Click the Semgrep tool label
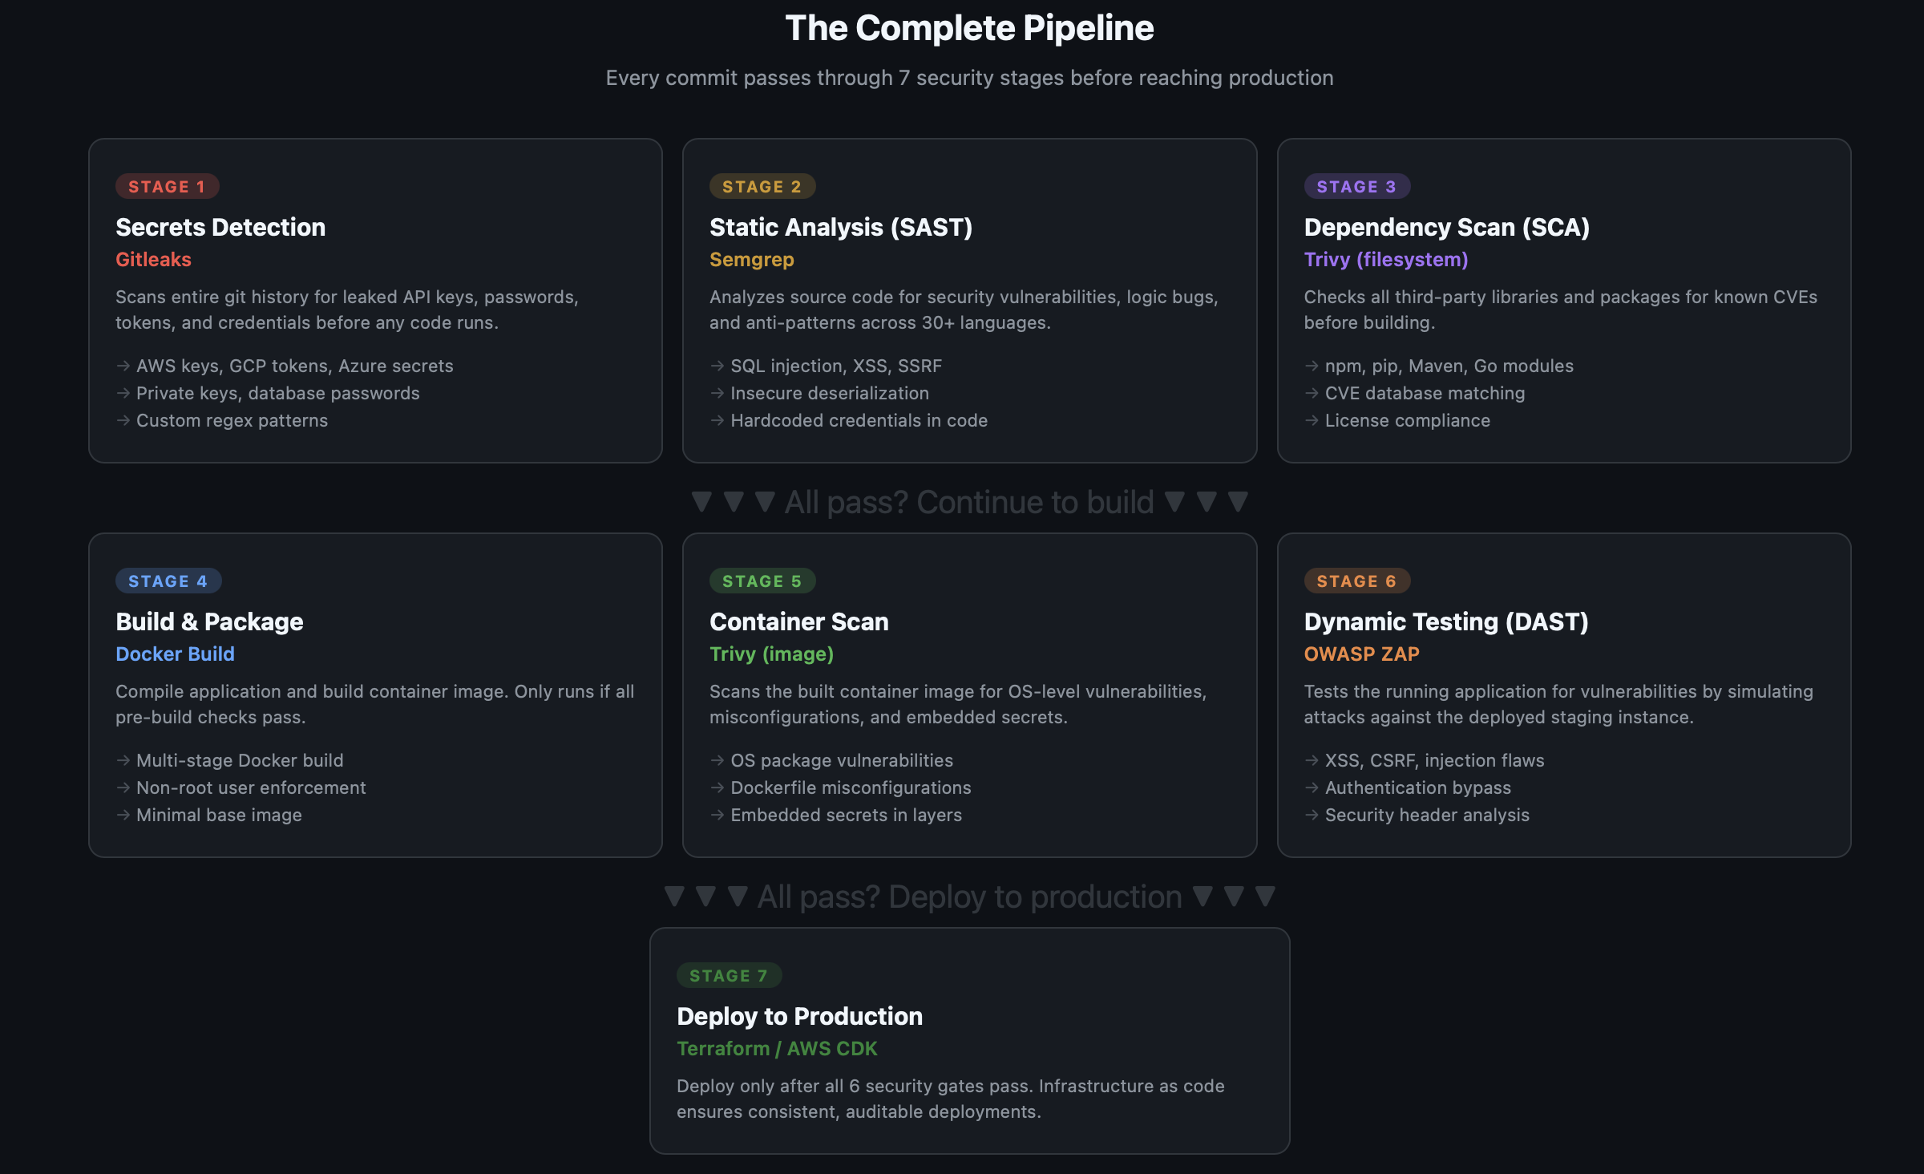Screen dimensions: 1924x1174 [751, 259]
